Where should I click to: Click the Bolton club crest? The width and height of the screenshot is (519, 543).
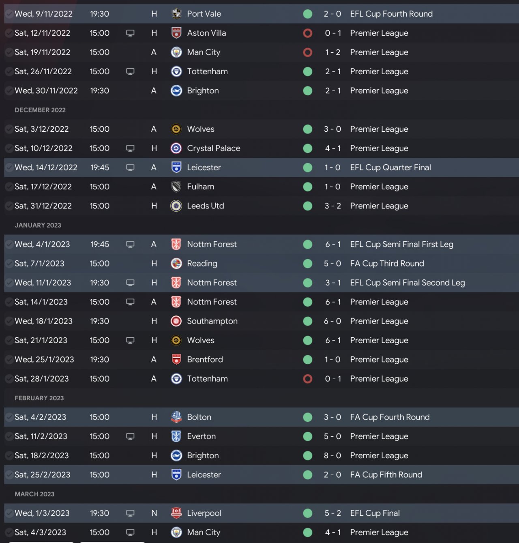[x=176, y=417]
